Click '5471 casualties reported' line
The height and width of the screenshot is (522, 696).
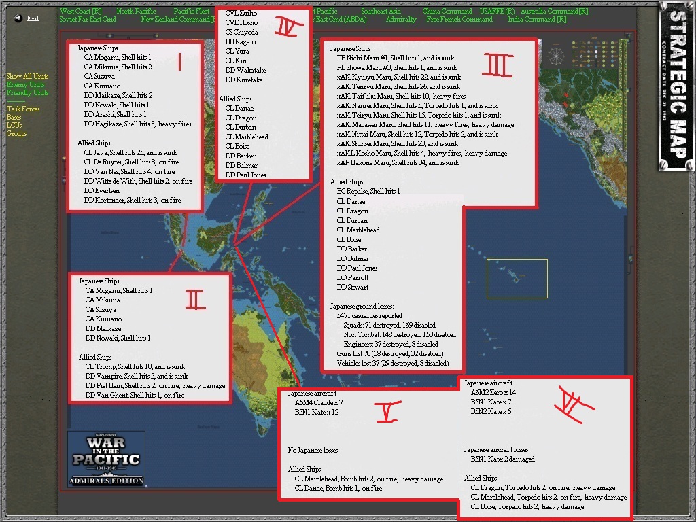pos(369,315)
